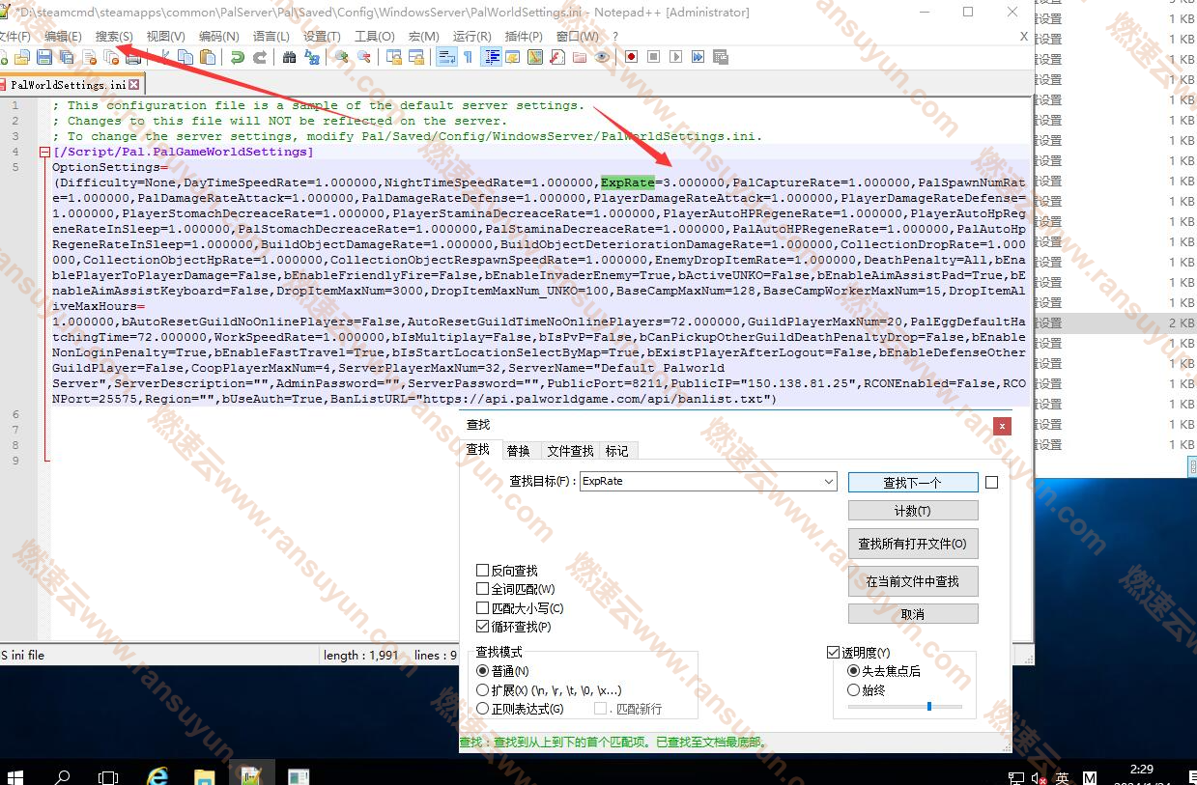1197x785 pixels.
Task: Enable the 全词匹配(W) checkbox
Action: pyautogui.click(x=483, y=589)
